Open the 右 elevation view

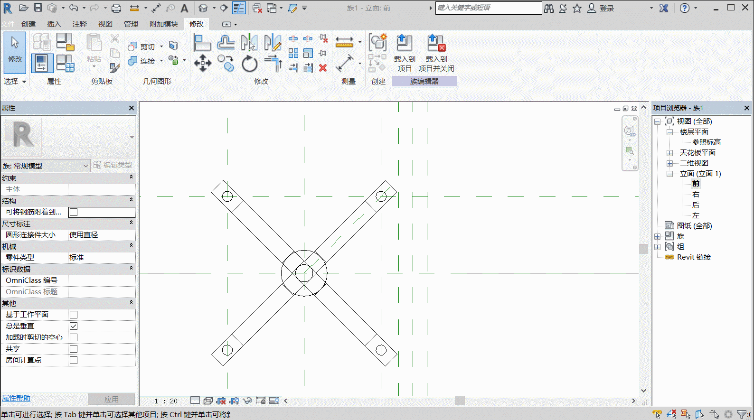click(696, 195)
